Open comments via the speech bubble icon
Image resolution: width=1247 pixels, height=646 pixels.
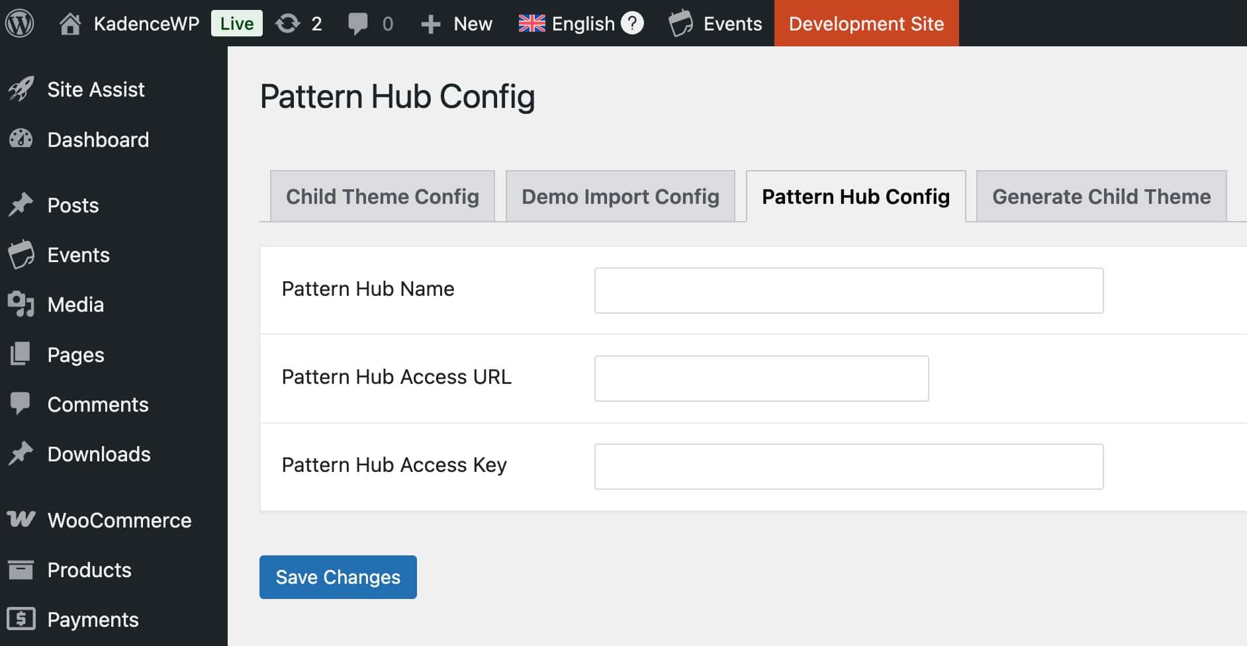[359, 23]
